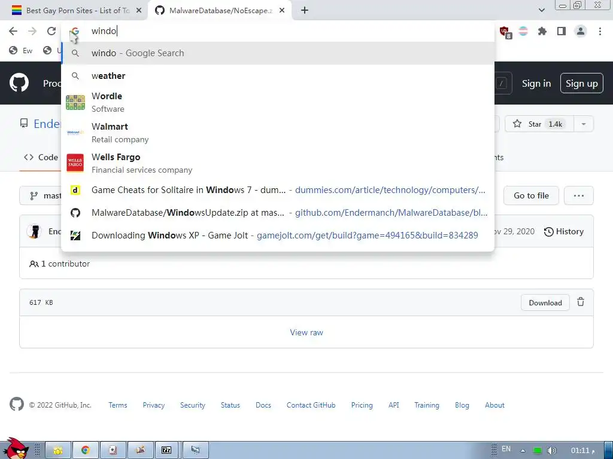Image resolution: width=613 pixels, height=459 pixels.
Task: Open the 7z taskbar icon
Action: 167,450
